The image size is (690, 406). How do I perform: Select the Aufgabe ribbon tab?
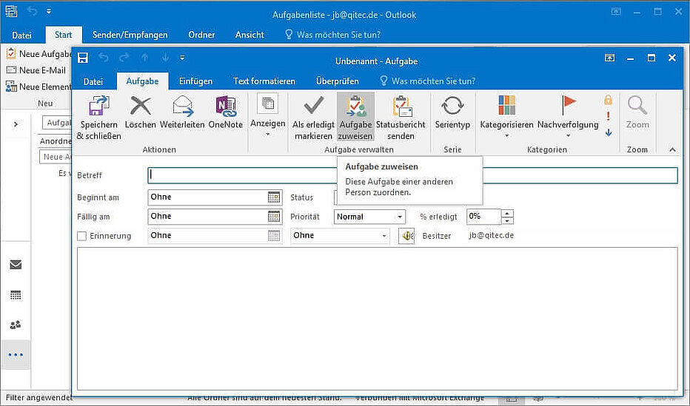(x=143, y=81)
